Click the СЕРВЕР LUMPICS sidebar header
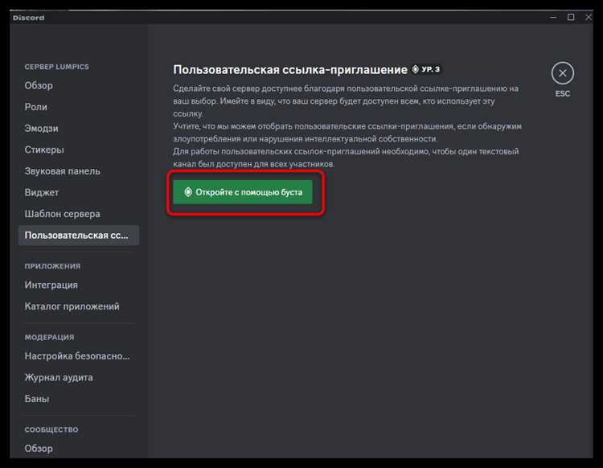 point(56,67)
